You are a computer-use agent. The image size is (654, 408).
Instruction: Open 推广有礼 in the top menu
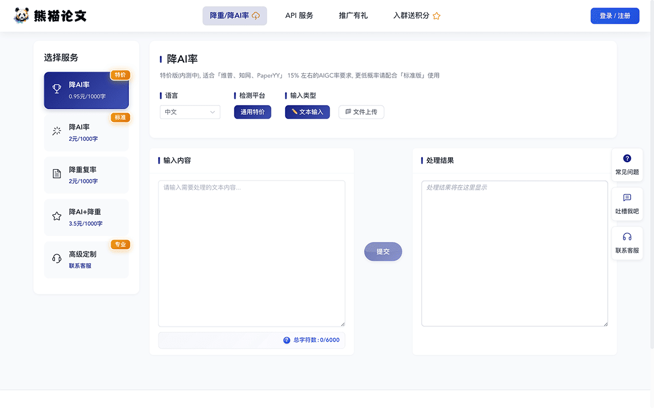point(353,16)
